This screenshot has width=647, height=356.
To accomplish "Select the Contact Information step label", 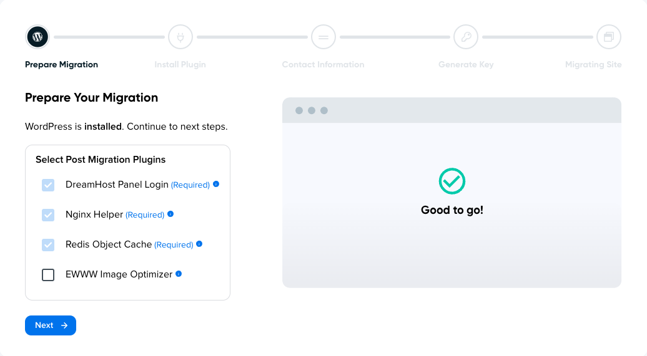I will pos(323,65).
